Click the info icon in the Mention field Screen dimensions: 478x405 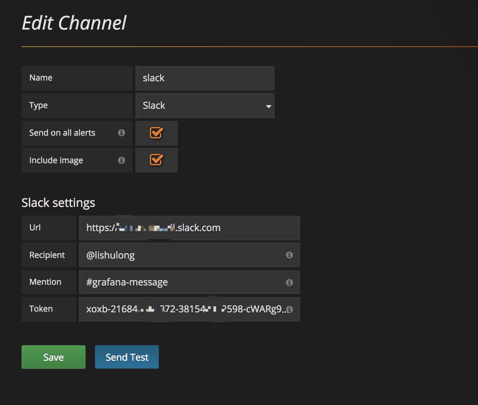point(289,282)
